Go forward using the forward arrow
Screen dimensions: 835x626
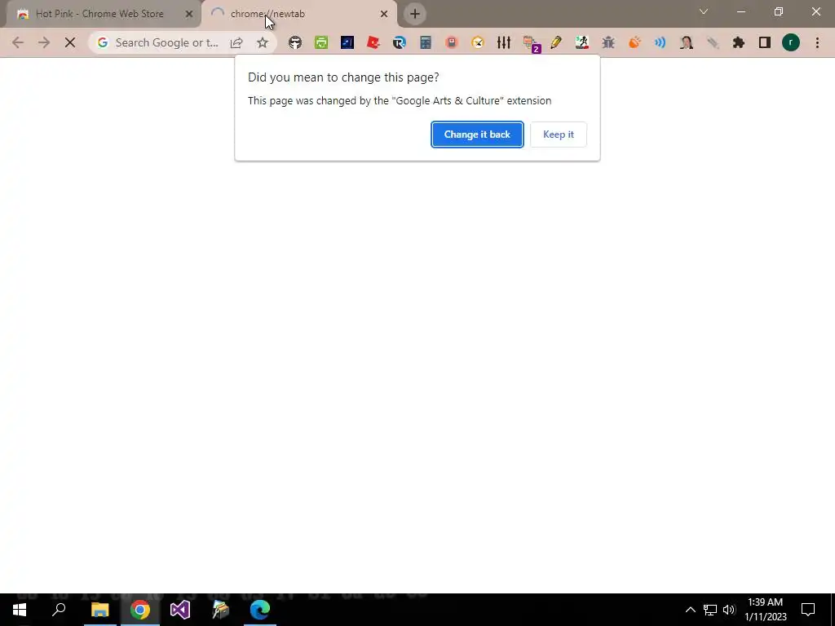click(x=44, y=42)
